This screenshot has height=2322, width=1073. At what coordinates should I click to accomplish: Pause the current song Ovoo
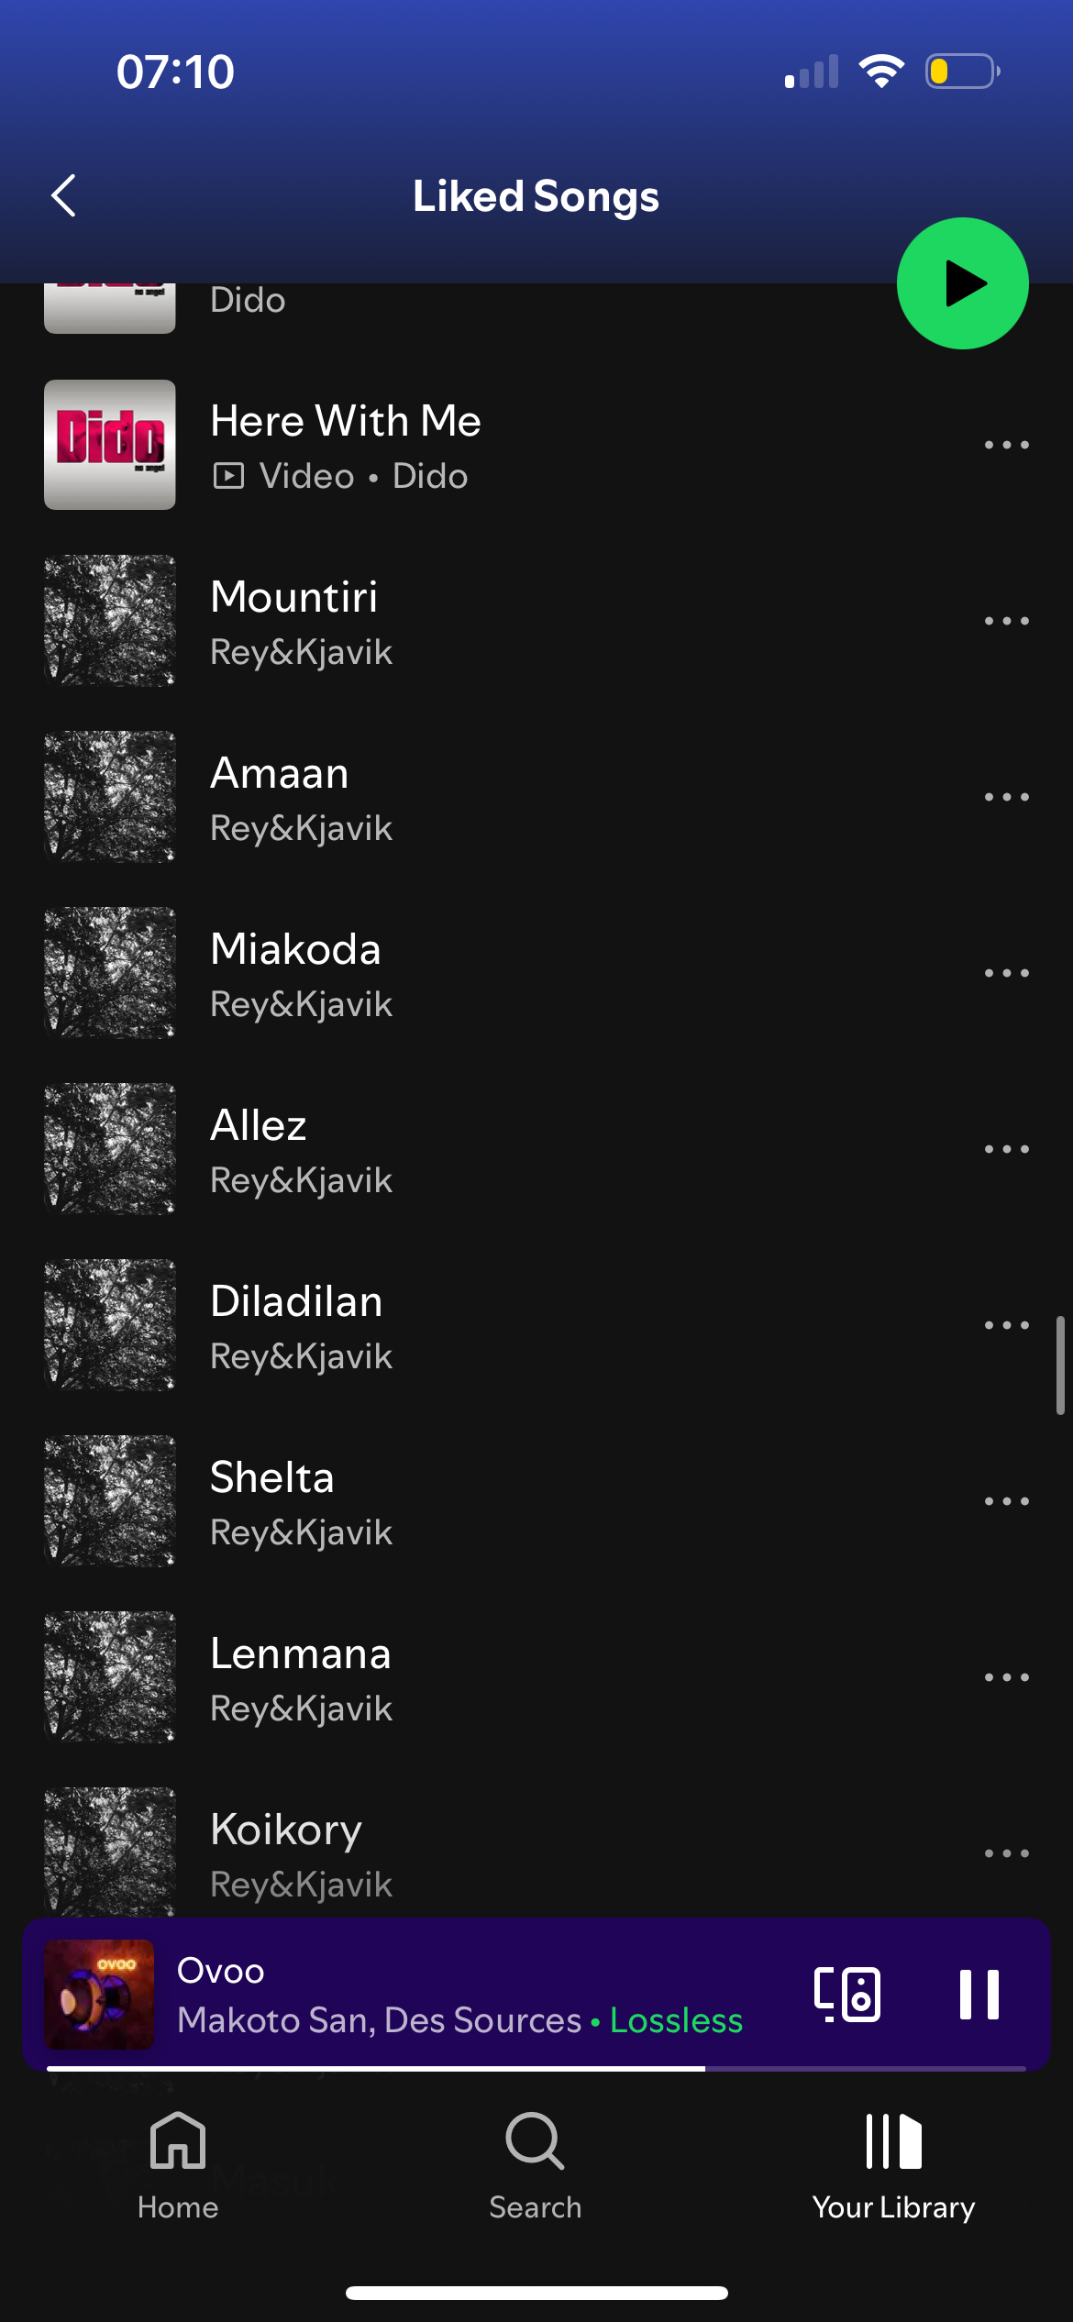point(979,1994)
